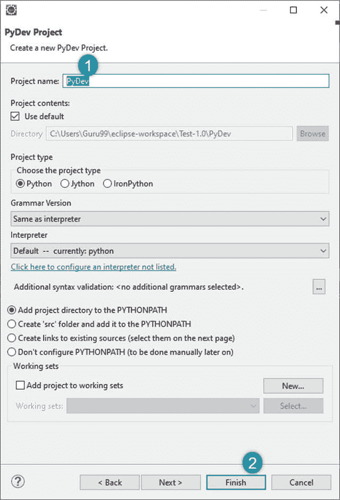Select the Jython project type
Viewport: 340px width, 500px height.
(x=78, y=184)
